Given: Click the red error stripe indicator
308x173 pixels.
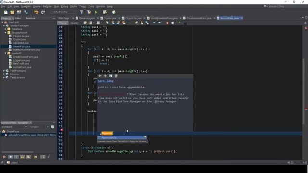Looking at the screenshot, I should click(x=306, y=28).
